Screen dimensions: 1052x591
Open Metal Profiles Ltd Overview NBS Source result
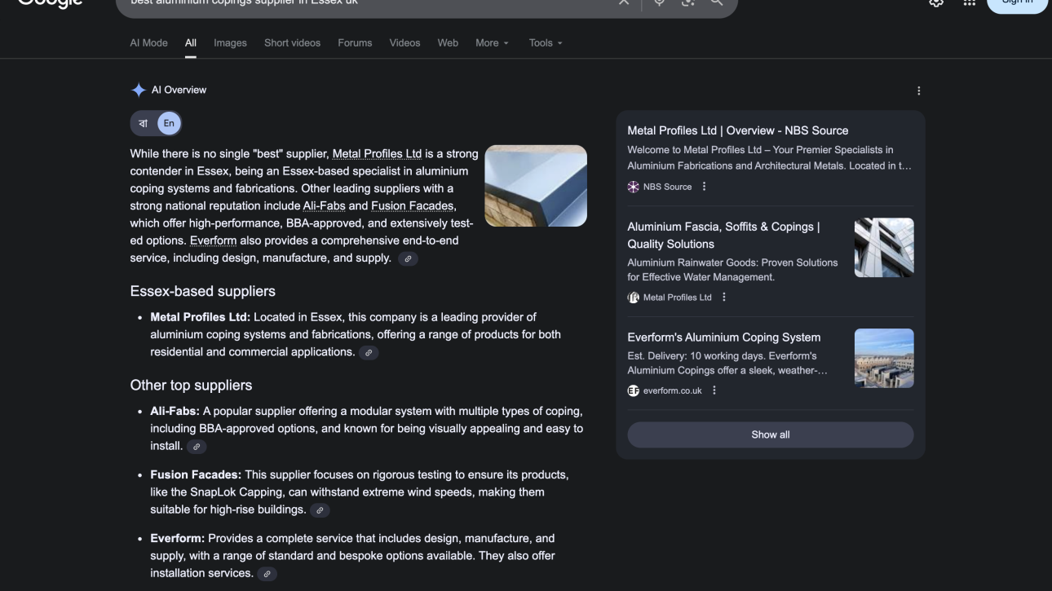click(737, 130)
